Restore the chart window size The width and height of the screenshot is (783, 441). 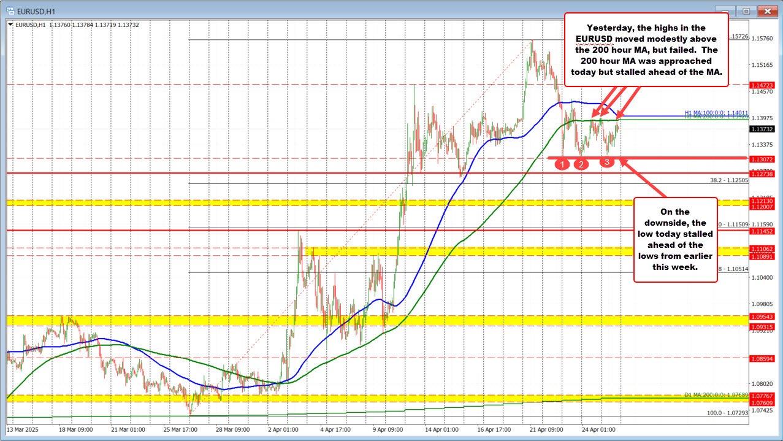[x=747, y=10]
